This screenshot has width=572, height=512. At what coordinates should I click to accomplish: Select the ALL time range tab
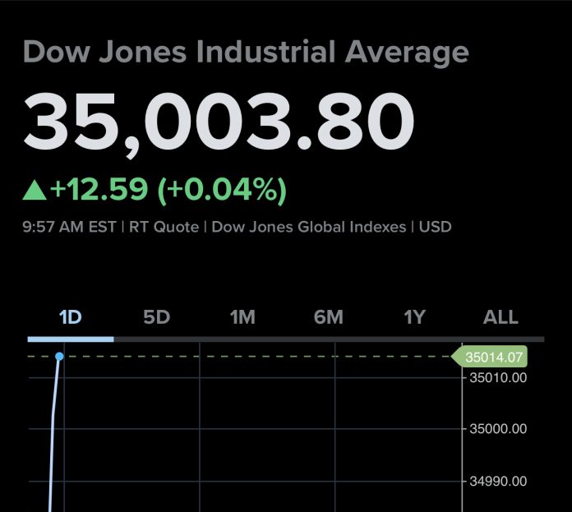click(501, 317)
